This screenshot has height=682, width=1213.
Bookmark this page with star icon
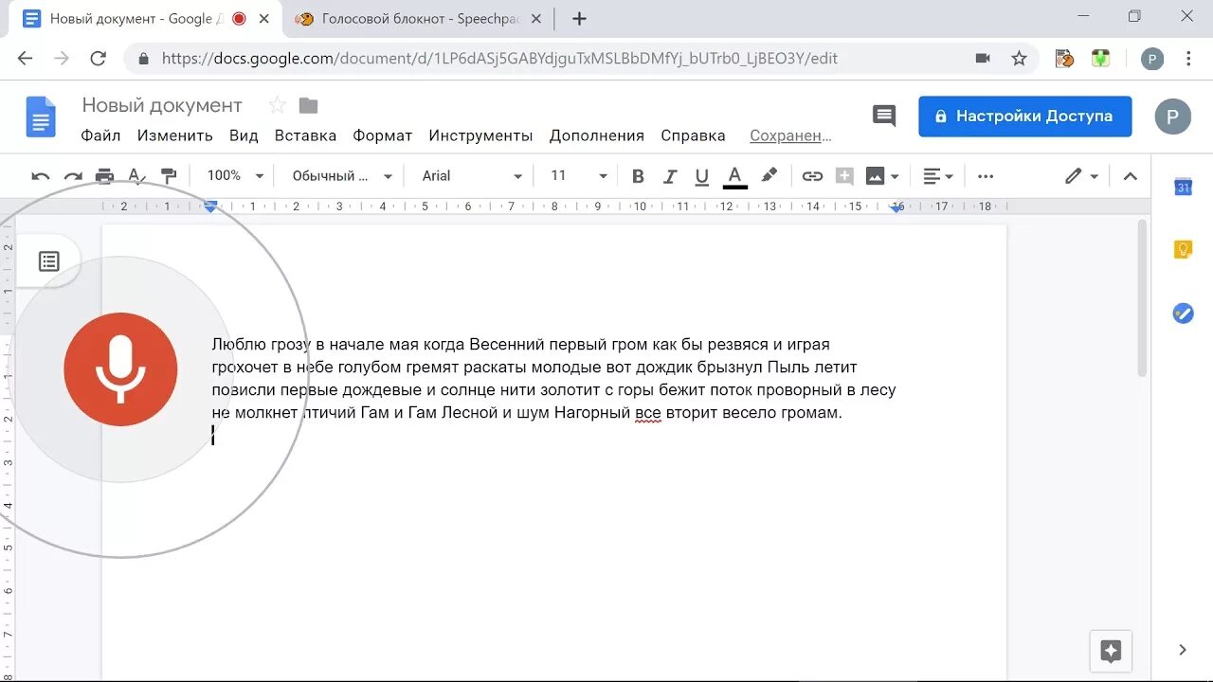(x=1019, y=59)
